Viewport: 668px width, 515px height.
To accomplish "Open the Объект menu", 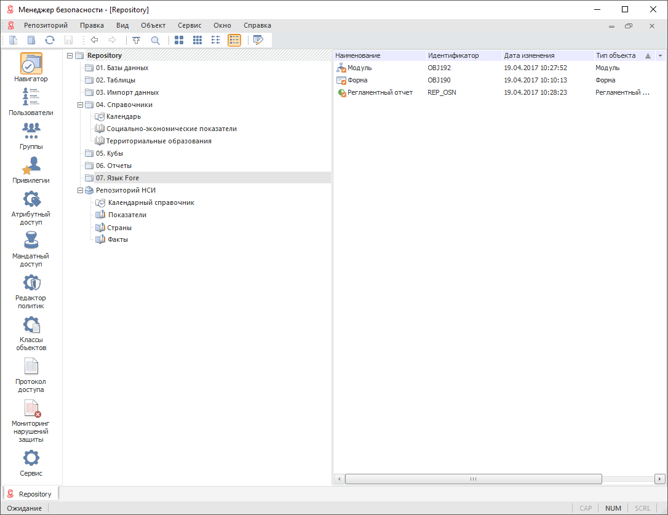I will coord(153,25).
